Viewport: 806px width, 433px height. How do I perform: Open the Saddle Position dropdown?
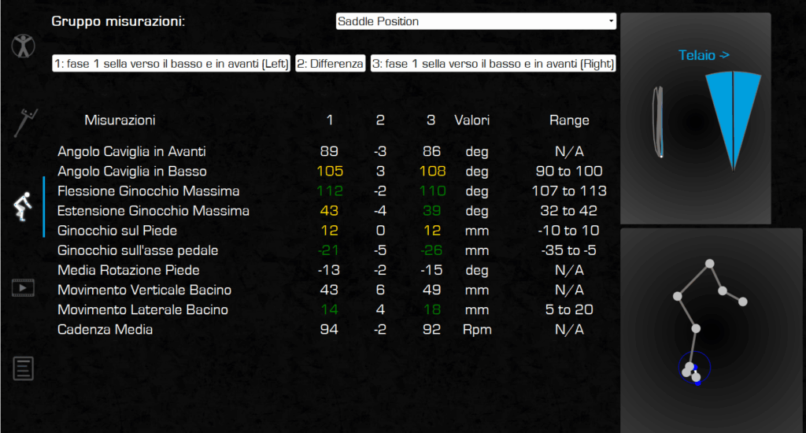pyautogui.click(x=475, y=21)
